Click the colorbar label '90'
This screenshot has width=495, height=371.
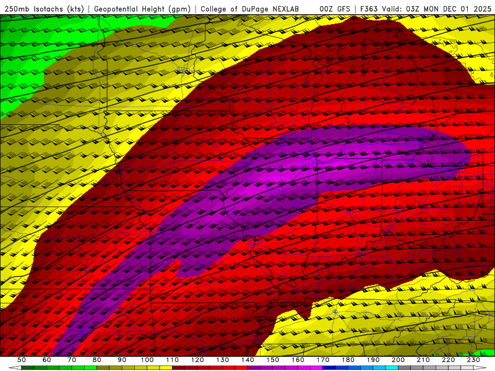pyautogui.click(x=122, y=360)
